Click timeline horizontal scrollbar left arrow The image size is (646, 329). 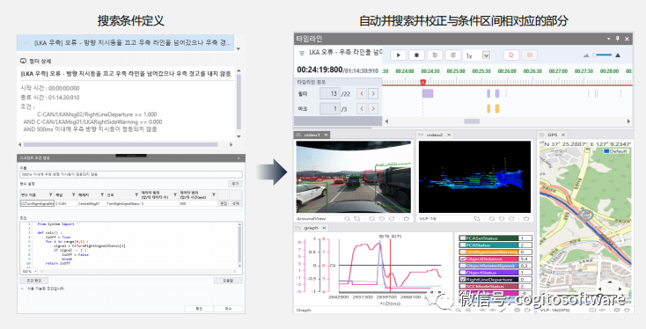click(386, 121)
